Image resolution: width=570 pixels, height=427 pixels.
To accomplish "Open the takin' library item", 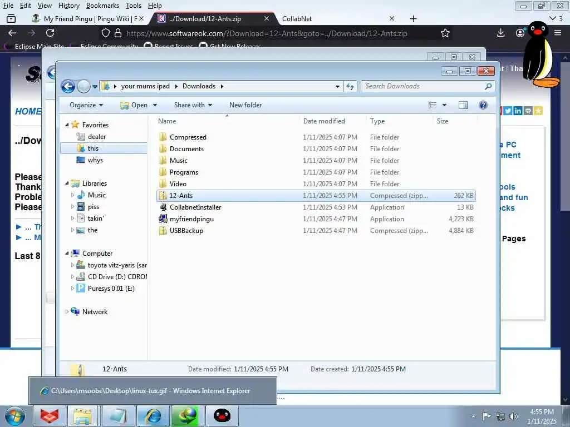I will click(x=96, y=218).
